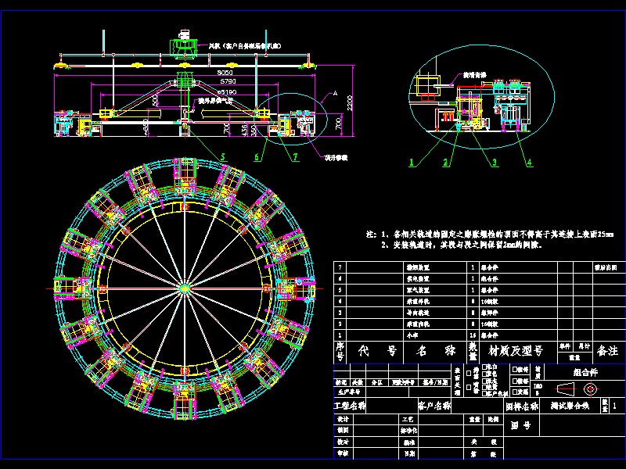The image size is (626, 469).
Task: Select note line 2 about 2mm gap
Action: click(x=462, y=245)
